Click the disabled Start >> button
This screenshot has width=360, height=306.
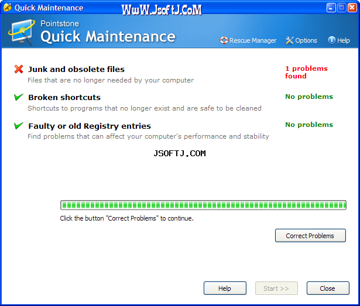pyautogui.click(x=276, y=288)
